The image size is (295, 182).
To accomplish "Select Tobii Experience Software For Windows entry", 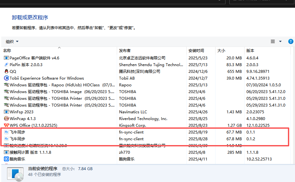I will [x=47, y=78].
